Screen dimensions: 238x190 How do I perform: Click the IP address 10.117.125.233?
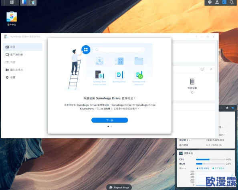click(215, 140)
